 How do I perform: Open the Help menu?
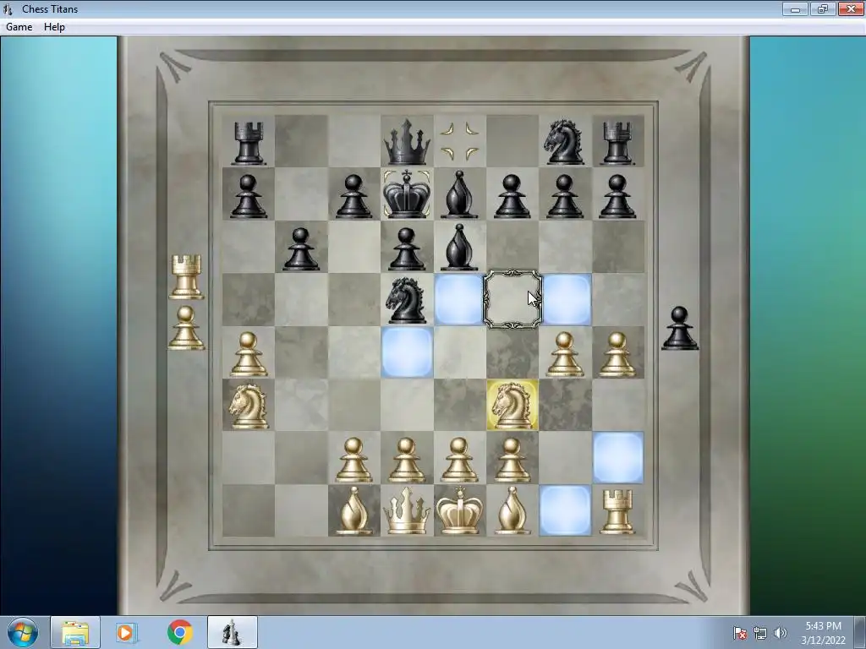coord(54,27)
